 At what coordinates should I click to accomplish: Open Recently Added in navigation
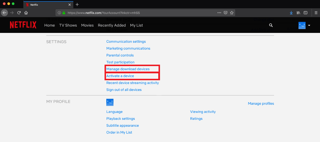tap(112, 25)
